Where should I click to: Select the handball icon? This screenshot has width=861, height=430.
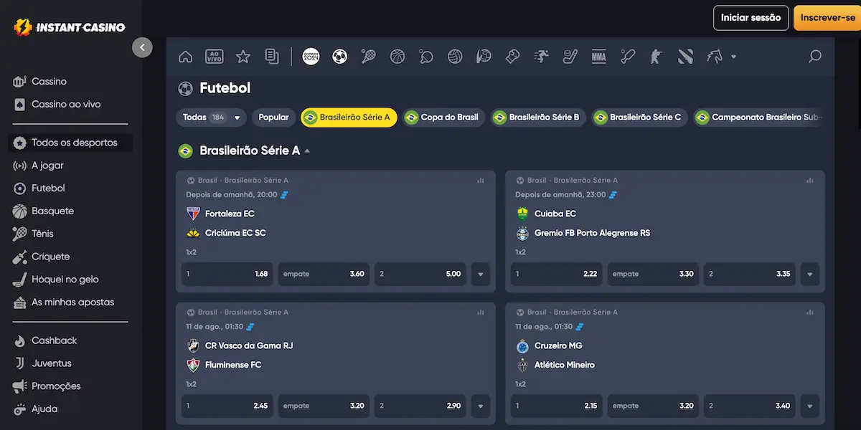click(x=484, y=57)
